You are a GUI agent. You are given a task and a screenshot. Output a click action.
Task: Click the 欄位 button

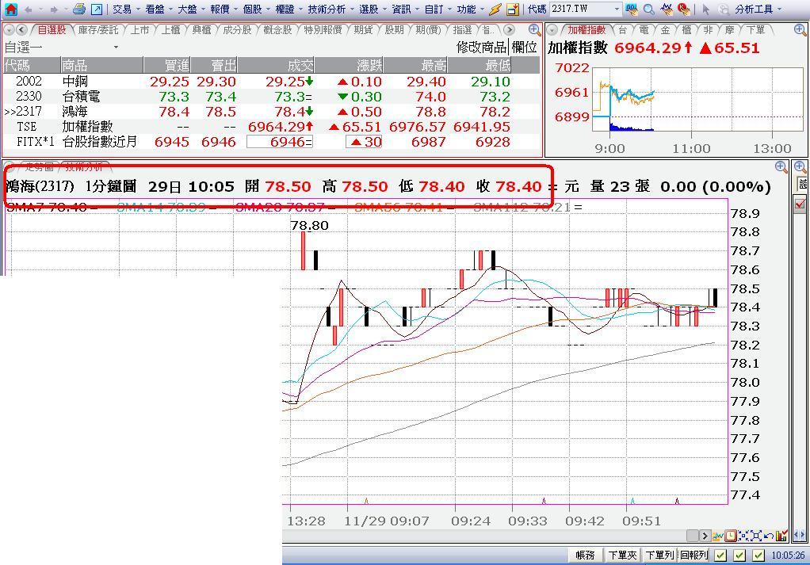pos(525,47)
